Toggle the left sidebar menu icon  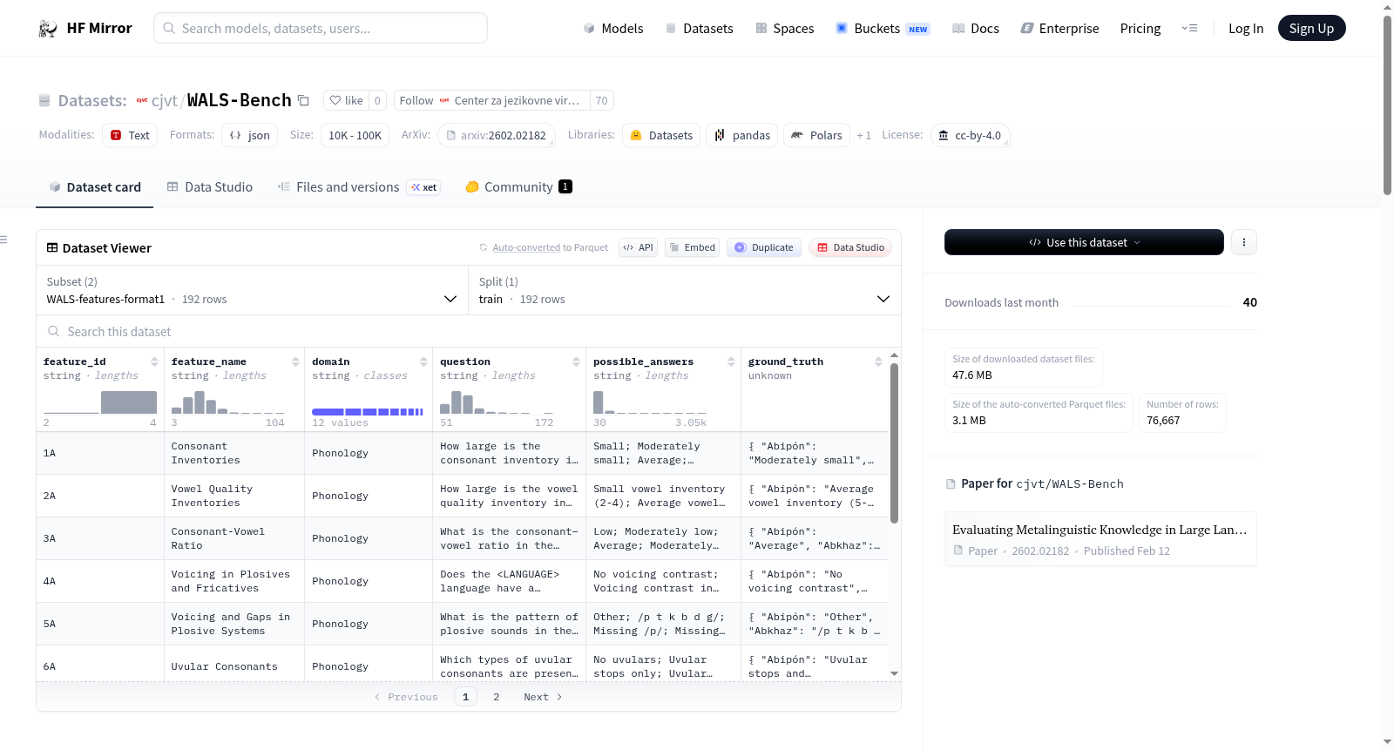coord(3,240)
